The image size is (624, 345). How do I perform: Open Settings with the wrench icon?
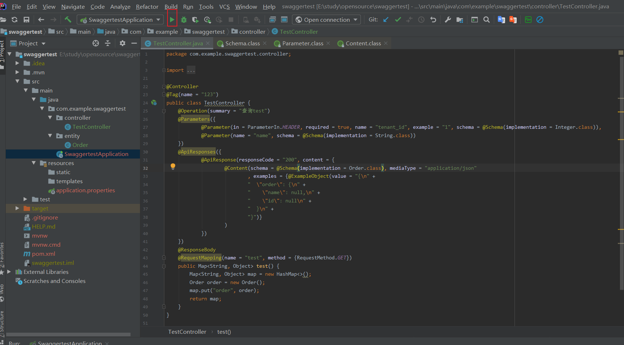coord(448,20)
